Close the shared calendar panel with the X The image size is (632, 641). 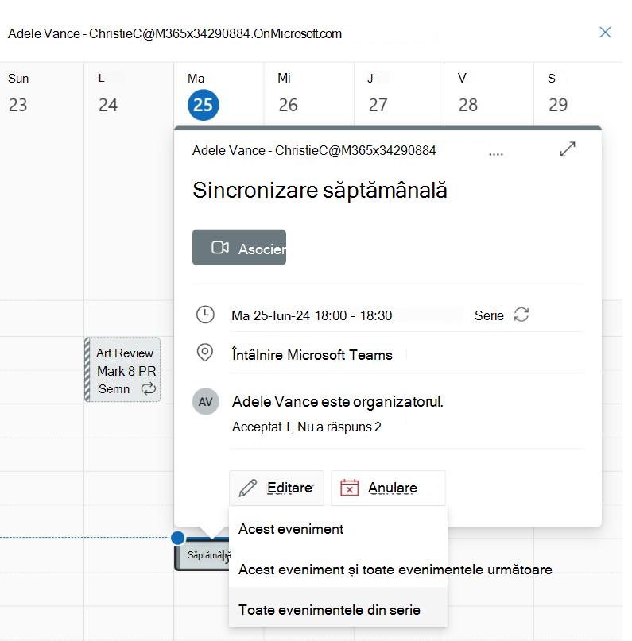[x=605, y=33]
